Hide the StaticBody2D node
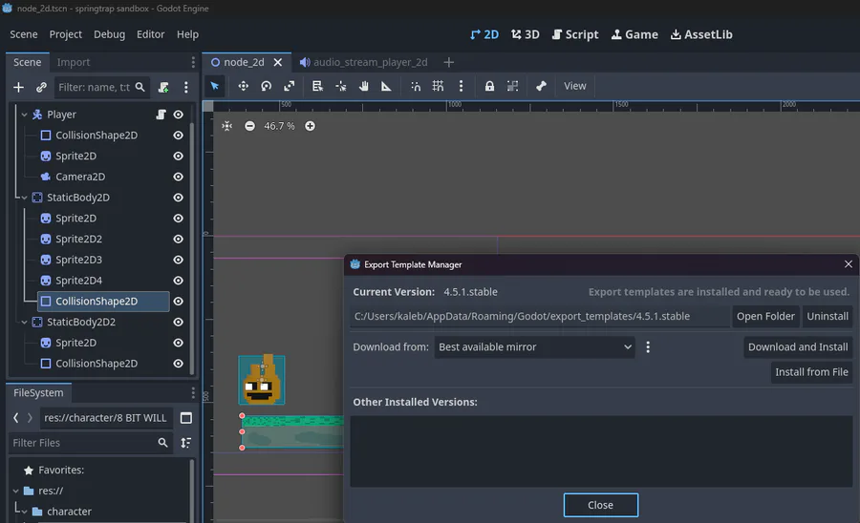The width and height of the screenshot is (860, 523). [x=179, y=198]
